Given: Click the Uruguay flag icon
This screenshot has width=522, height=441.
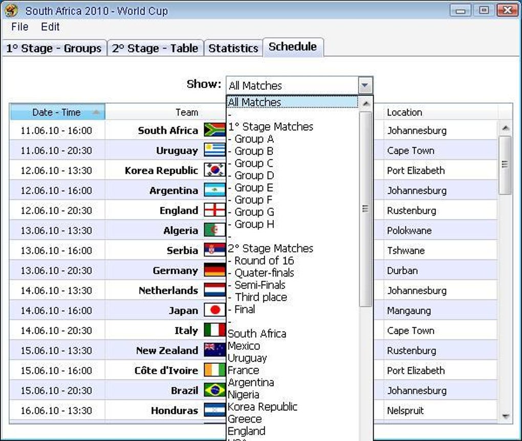Looking at the screenshot, I should coord(215,150).
